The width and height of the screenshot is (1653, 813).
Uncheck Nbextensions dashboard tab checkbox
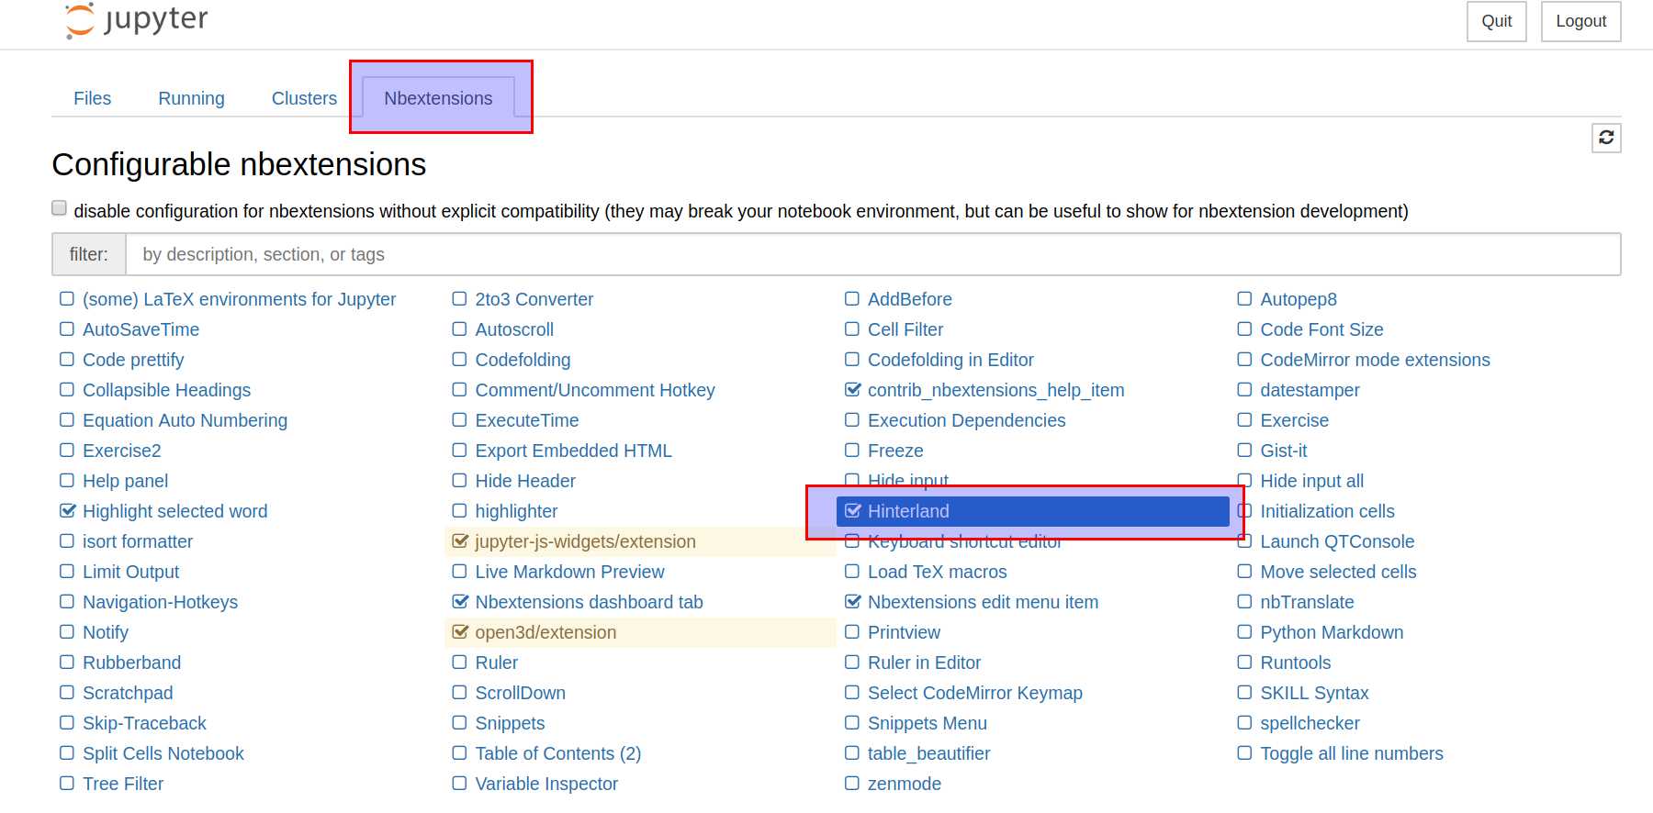(460, 602)
